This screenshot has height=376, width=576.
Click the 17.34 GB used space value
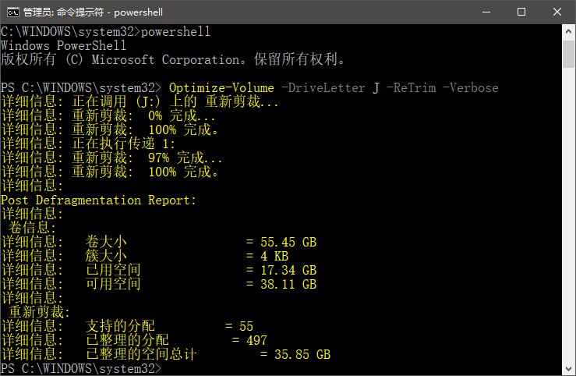(288, 270)
